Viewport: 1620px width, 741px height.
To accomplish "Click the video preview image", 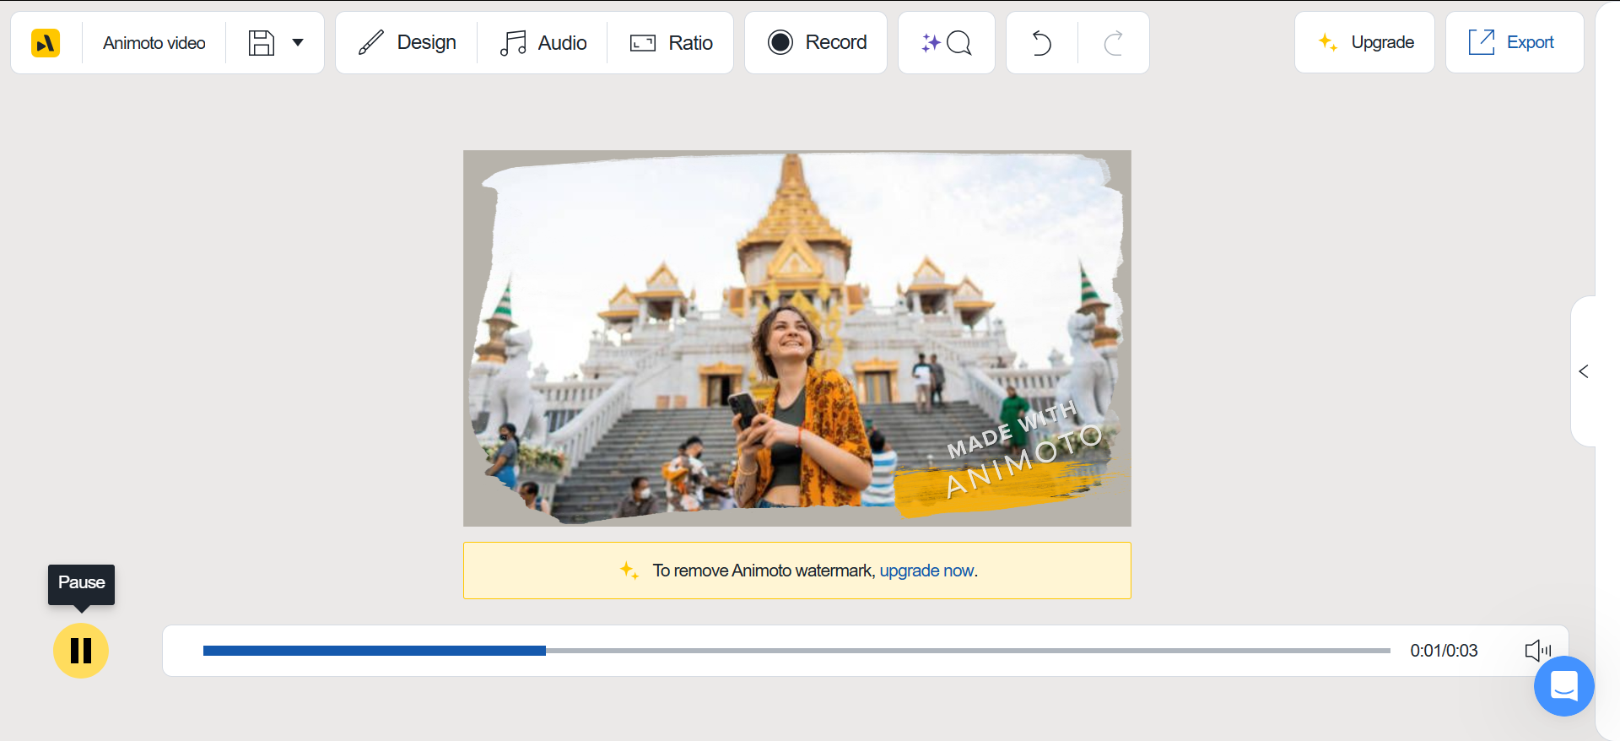I will pos(796,338).
